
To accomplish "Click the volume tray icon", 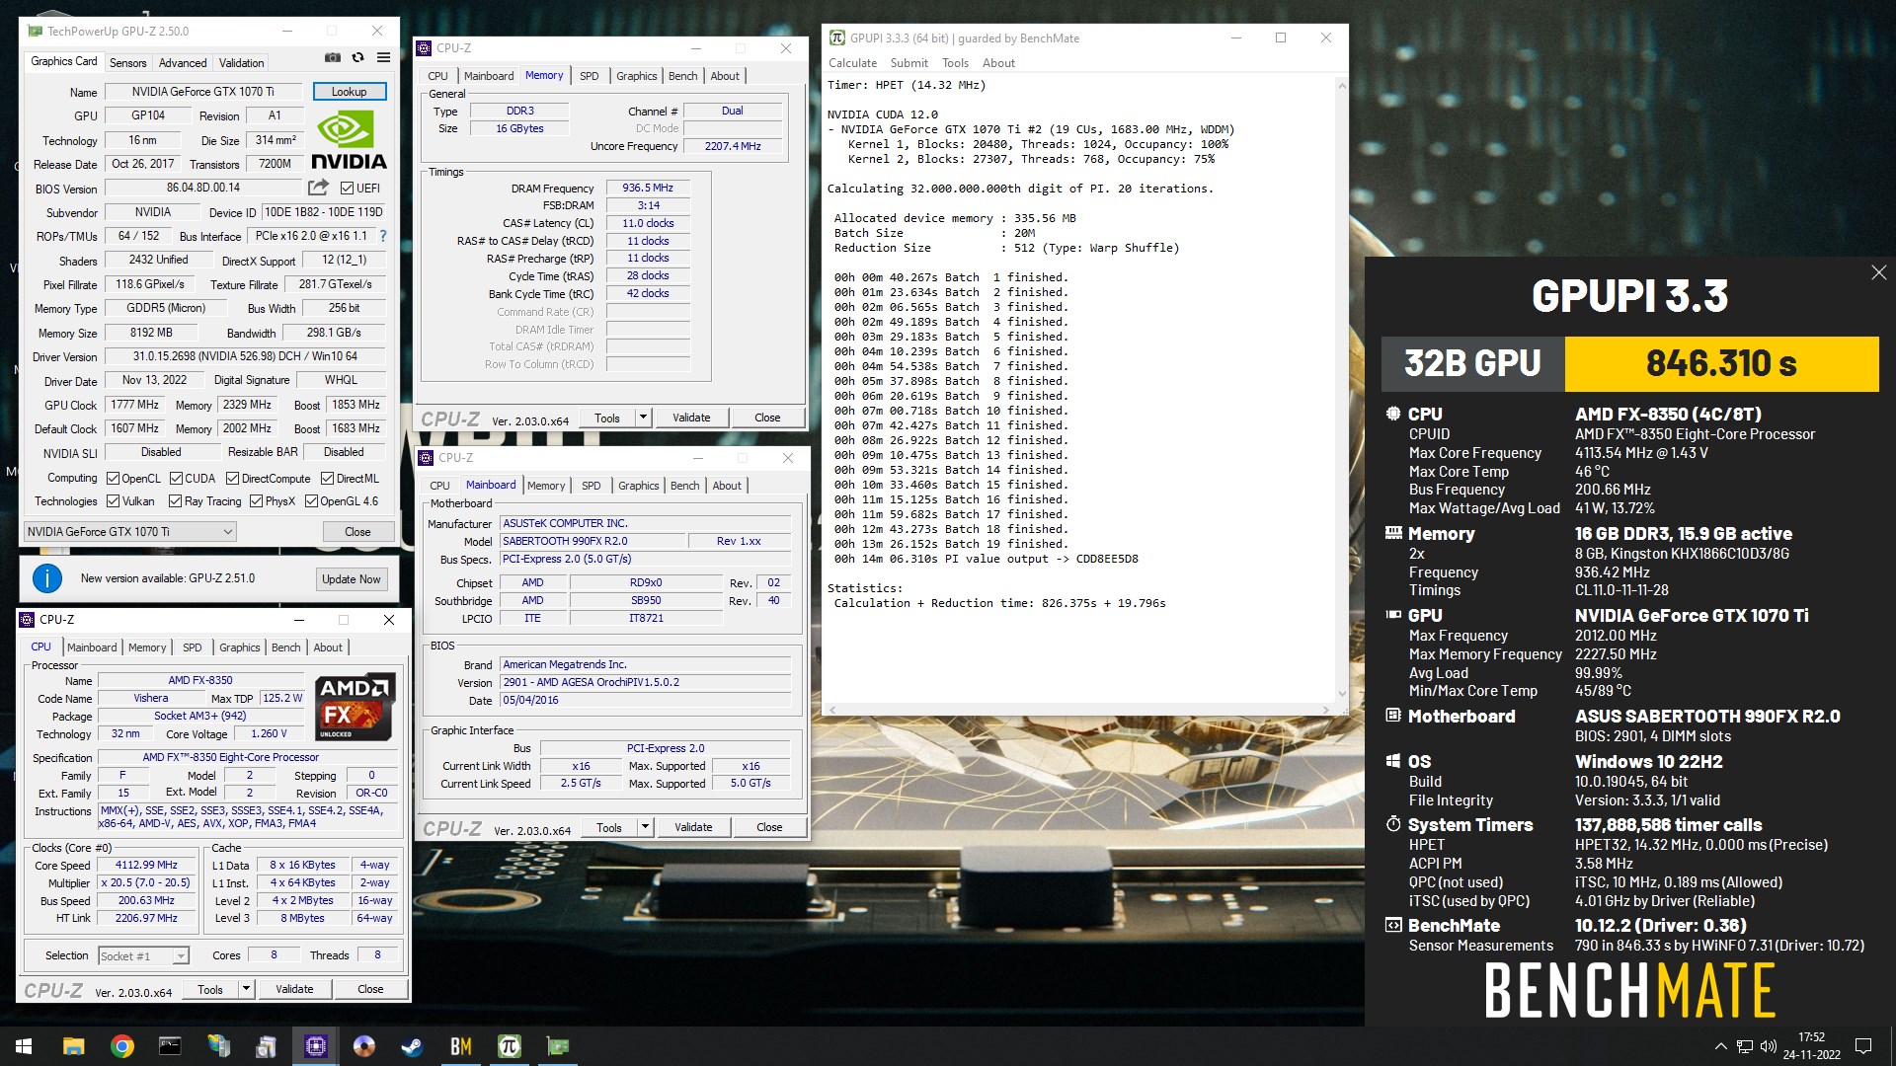I will point(1769,1046).
